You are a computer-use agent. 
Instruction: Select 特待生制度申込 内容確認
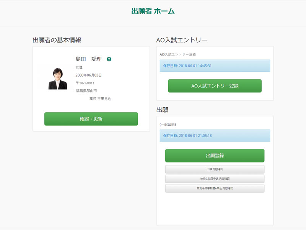[x=215, y=179]
